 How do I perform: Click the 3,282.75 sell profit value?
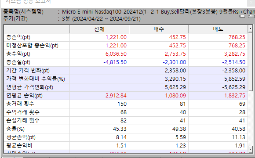[235, 54]
